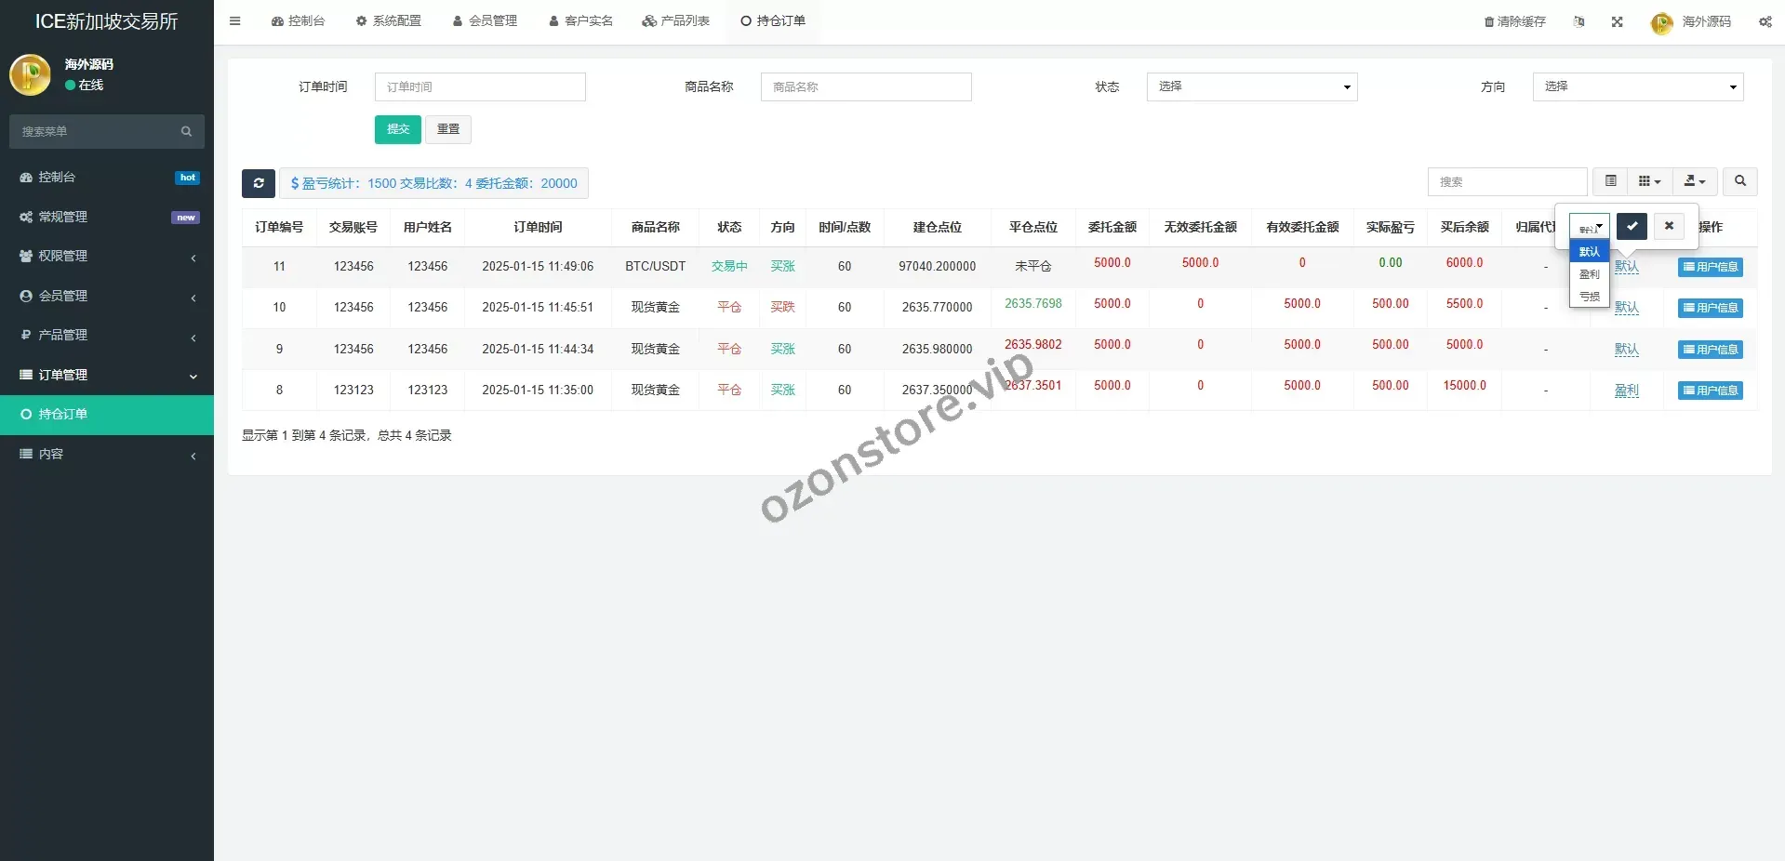Choose 亏损 option in the open list
The height and width of the screenshot is (861, 1785).
(1589, 297)
